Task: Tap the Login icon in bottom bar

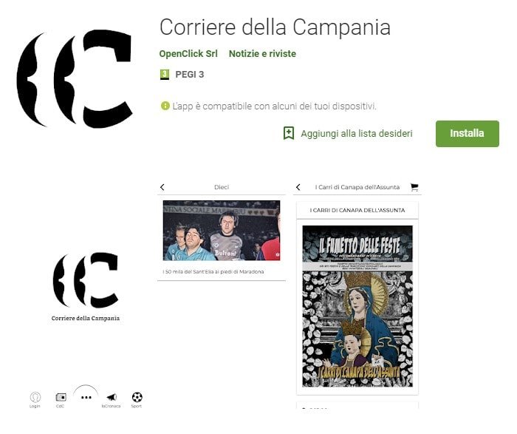Action: point(35,397)
